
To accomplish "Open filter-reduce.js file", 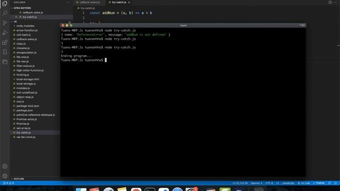I will pyautogui.click(x=25, y=66).
